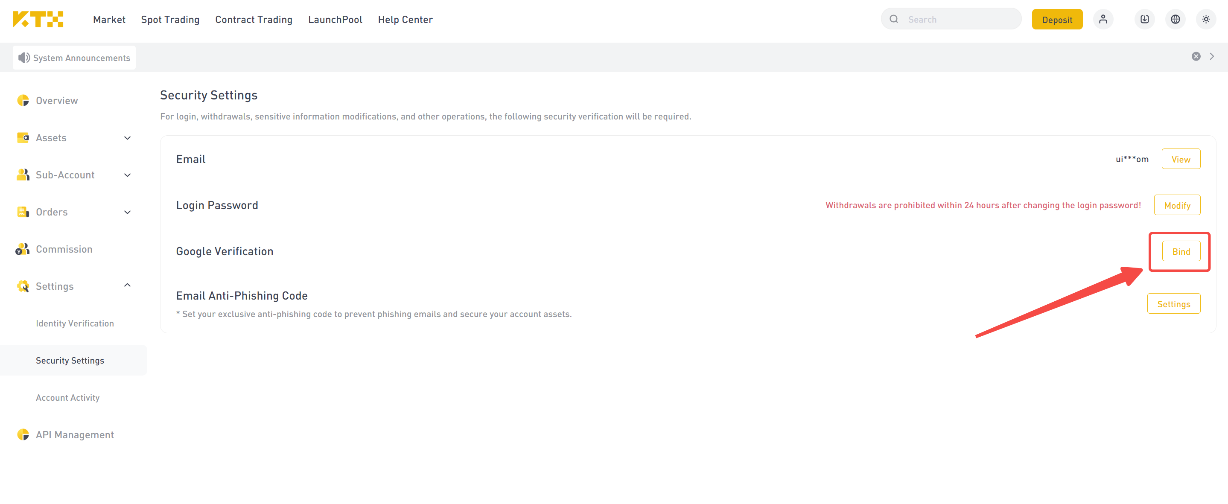The height and width of the screenshot is (504, 1228).
Task: Toggle the light/dark theme icon
Action: pos(1206,20)
